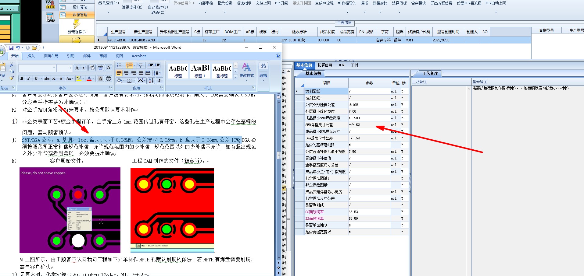Open the 数据管理 sidebar item
The width and height of the screenshot is (584, 276).
coord(77,15)
